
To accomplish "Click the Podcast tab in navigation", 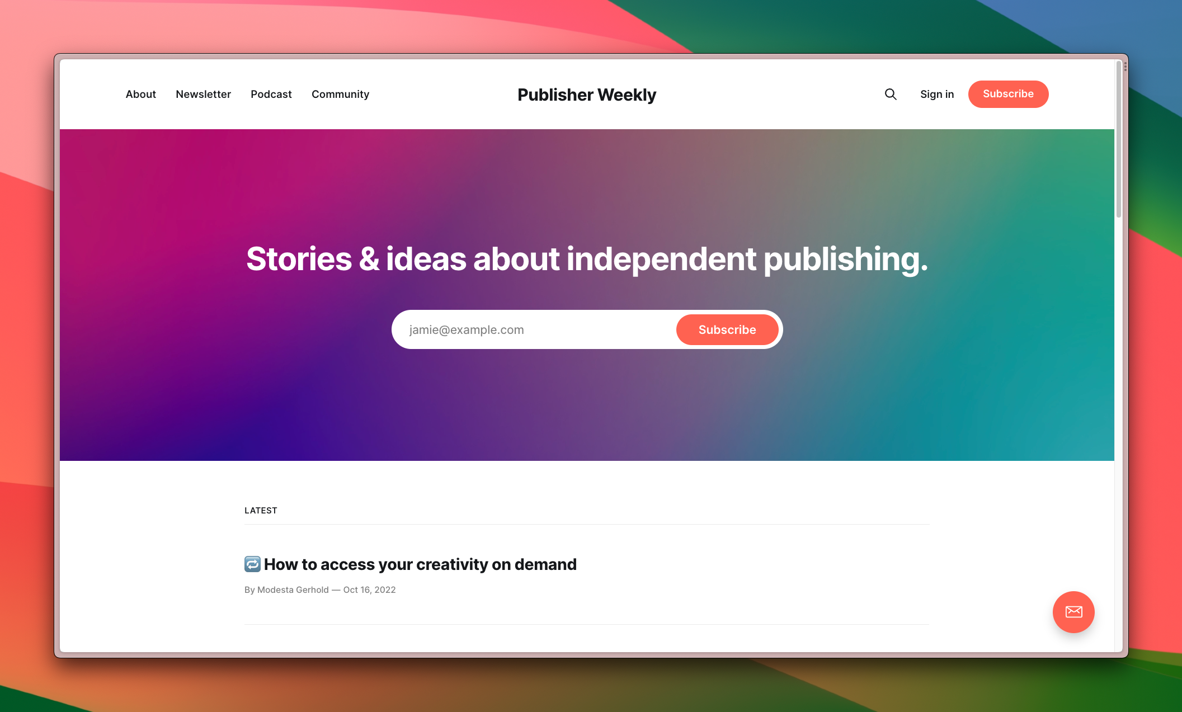I will click(x=270, y=94).
